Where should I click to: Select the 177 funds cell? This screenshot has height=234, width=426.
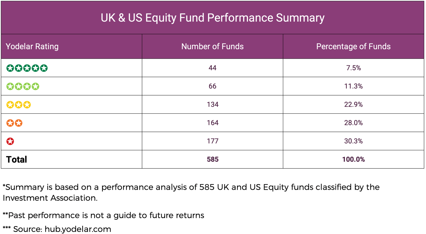[x=212, y=141]
